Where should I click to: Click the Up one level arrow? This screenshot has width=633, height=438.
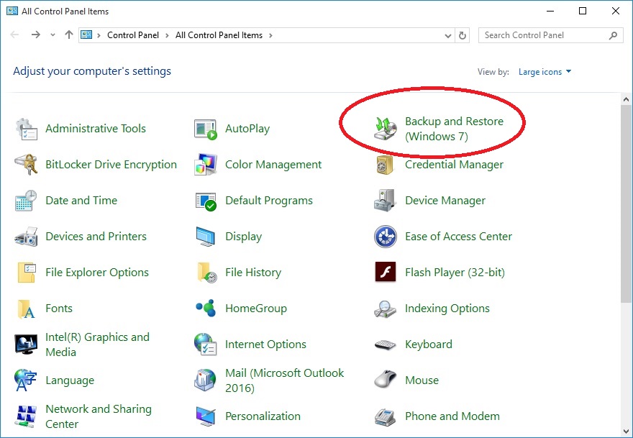pos(69,35)
